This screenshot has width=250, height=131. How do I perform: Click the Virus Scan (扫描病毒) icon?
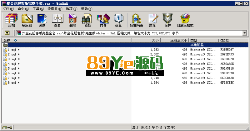tap(137, 20)
